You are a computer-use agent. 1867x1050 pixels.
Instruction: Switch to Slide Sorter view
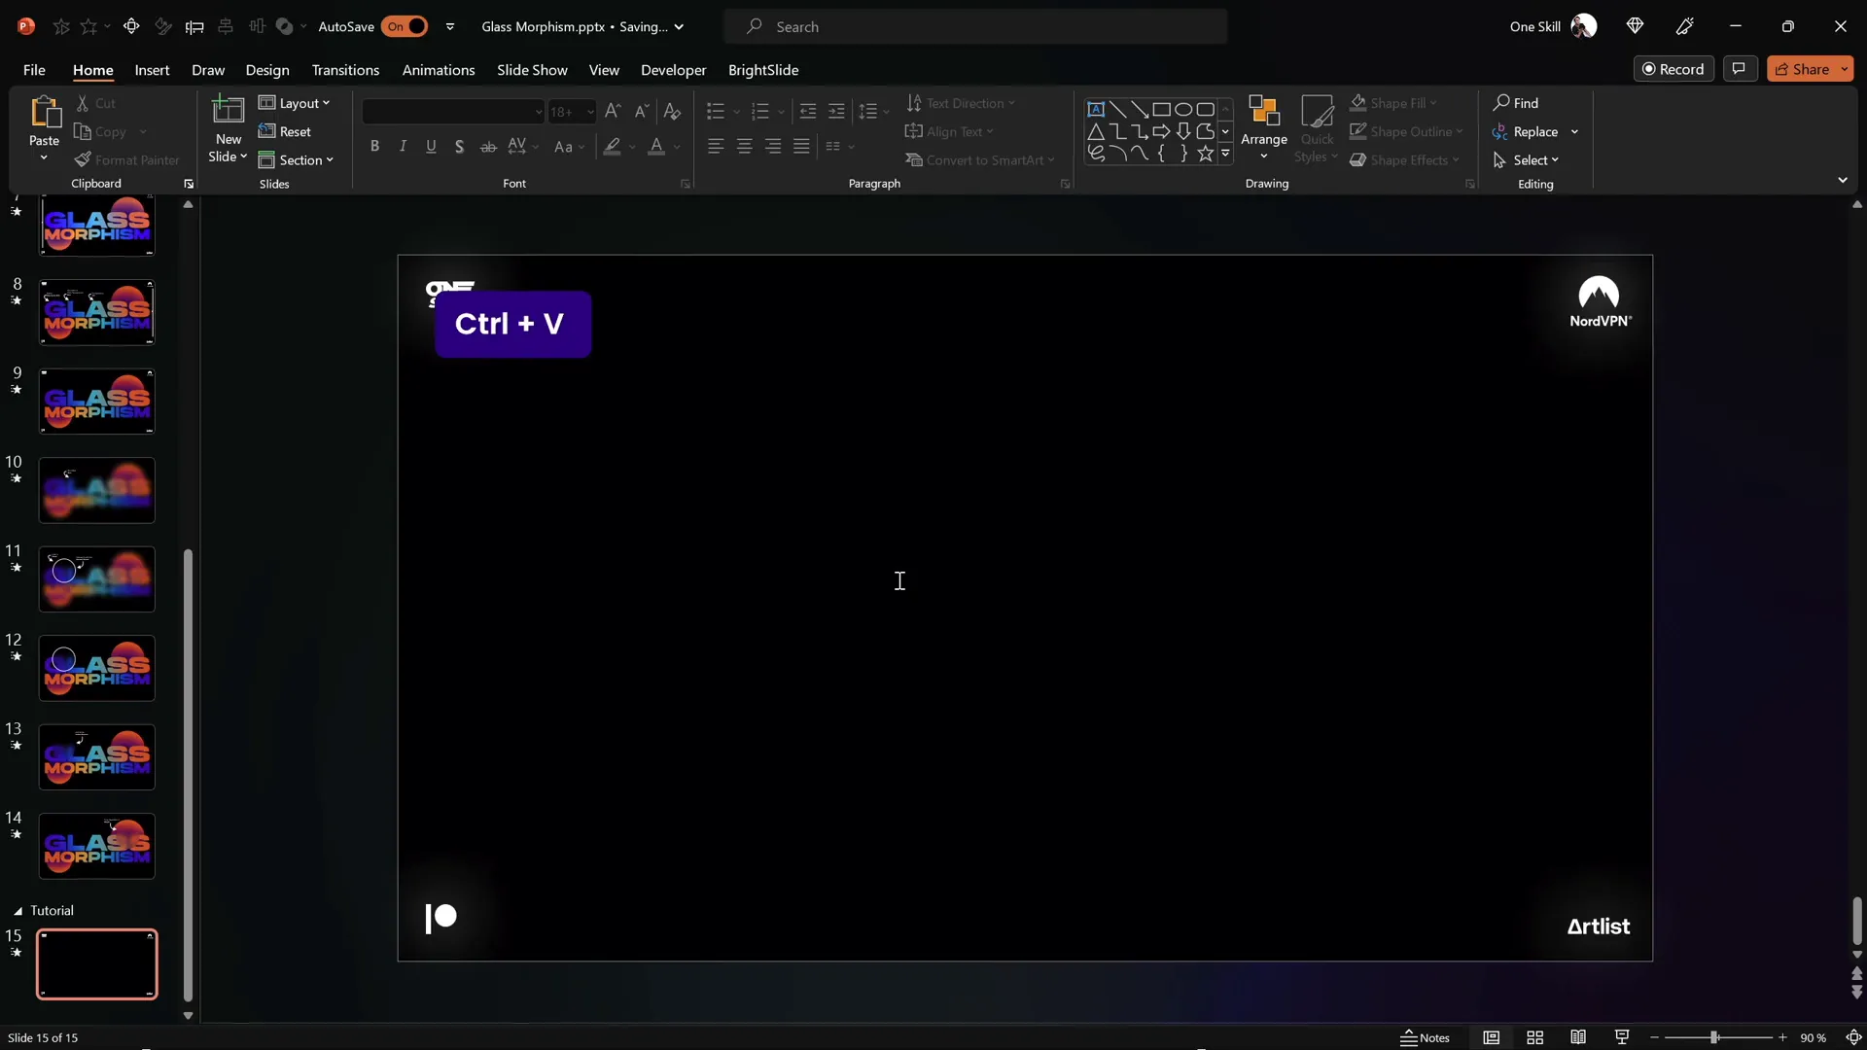(1534, 1037)
